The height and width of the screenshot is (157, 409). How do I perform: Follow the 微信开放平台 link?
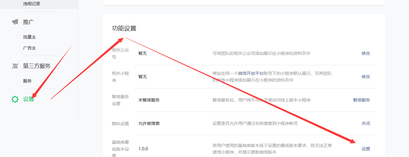tap(251, 73)
